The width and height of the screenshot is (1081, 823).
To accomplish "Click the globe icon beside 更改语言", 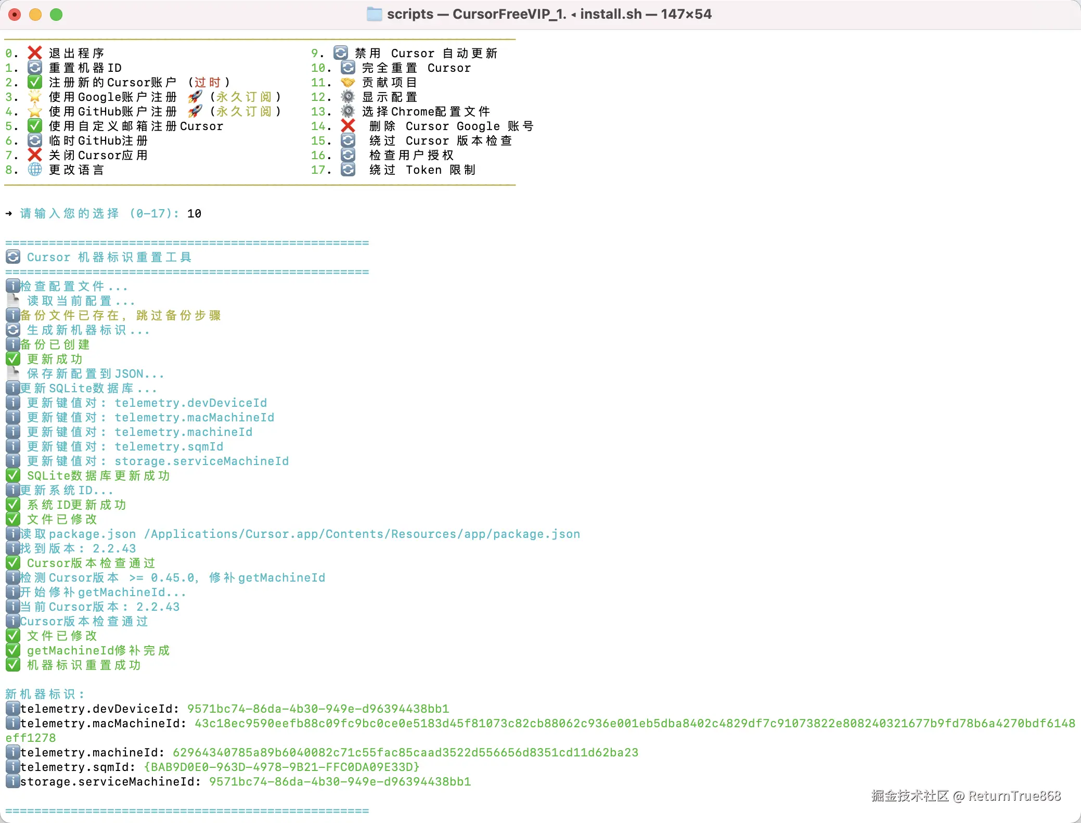I will coord(35,170).
